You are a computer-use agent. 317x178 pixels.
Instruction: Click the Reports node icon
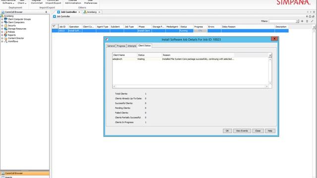pyautogui.click(x=5, y=35)
